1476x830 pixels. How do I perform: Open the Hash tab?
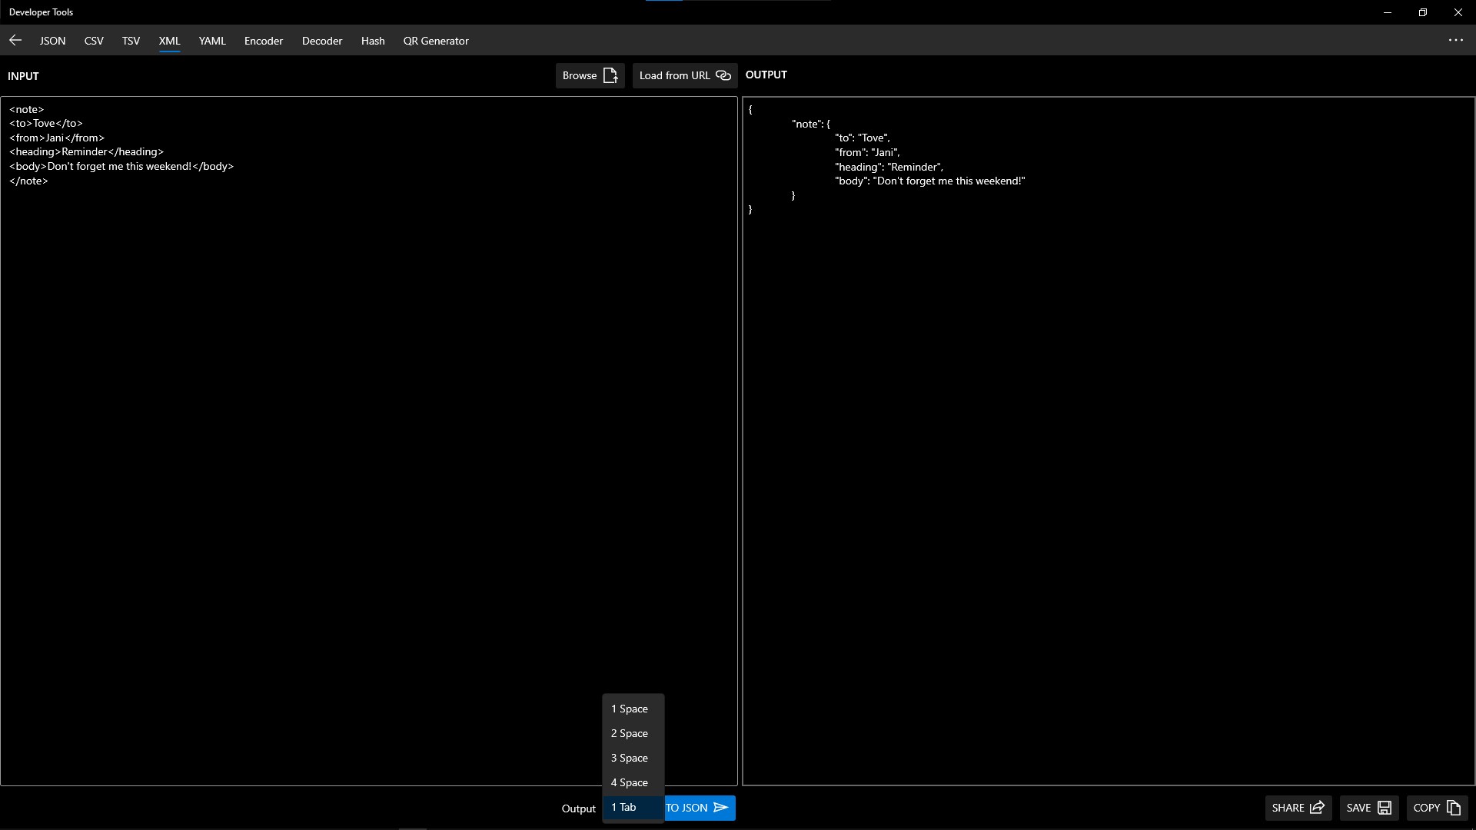tap(373, 41)
